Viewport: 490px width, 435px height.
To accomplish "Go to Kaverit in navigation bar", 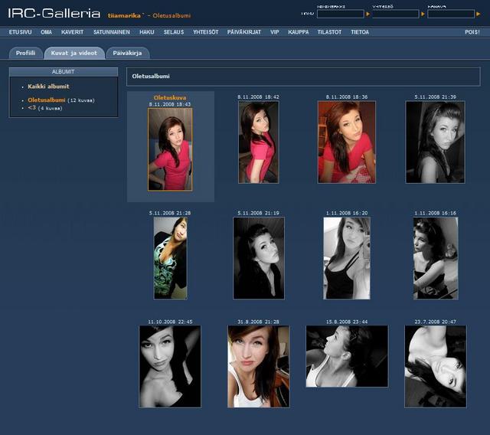I will [x=73, y=32].
